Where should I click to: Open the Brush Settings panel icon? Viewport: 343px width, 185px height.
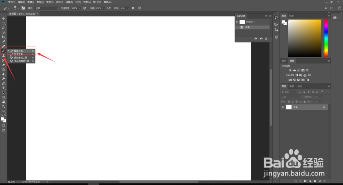click(x=276, y=25)
